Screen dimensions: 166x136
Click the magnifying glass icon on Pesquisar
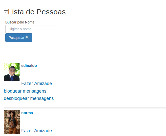[27, 38]
